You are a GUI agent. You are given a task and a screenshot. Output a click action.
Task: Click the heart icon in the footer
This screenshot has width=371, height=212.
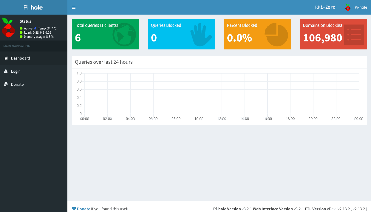(74, 209)
